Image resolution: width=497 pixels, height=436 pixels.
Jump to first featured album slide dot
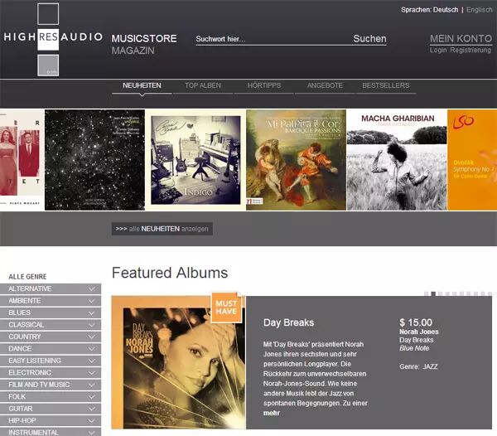(x=427, y=294)
